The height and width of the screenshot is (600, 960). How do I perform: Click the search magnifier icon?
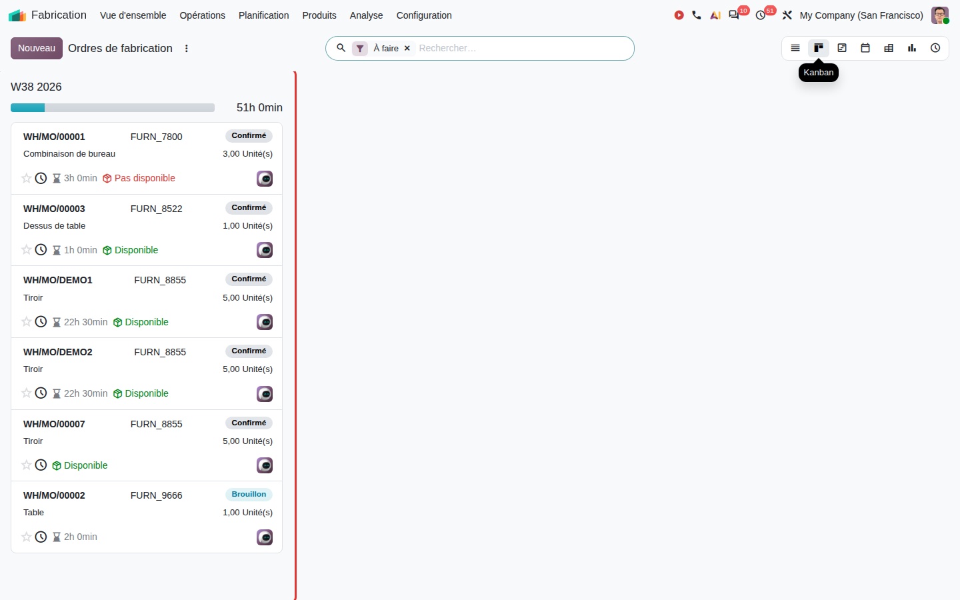(x=341, y=48)
